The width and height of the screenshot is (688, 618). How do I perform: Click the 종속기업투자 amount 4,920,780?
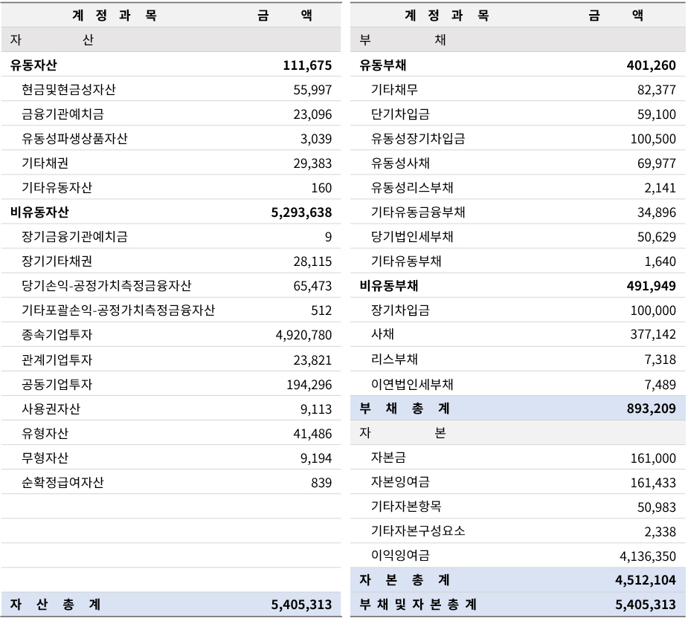click(303, 336)
